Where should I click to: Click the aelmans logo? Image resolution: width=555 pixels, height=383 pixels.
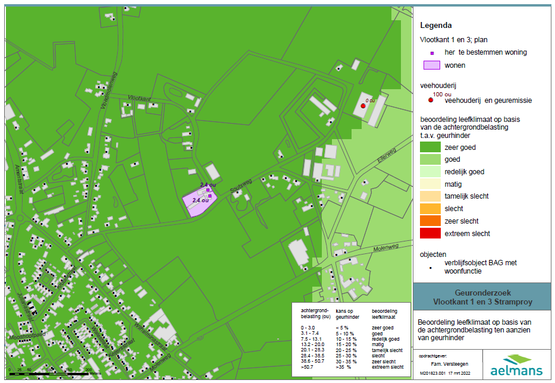point(516,365)
